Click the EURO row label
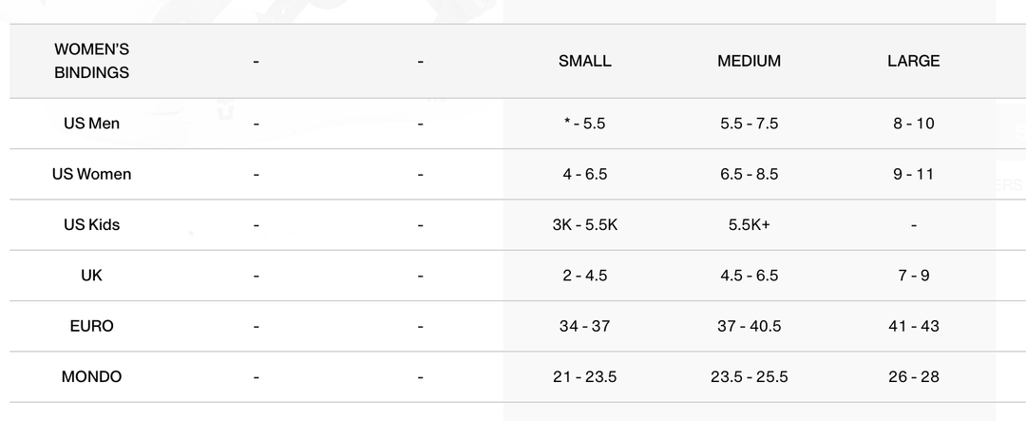 tap(91, 326)
